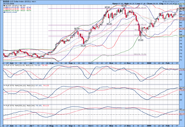The height and width of the screenshot is (127, 185).
Task: Click the $USD ticker symbol title
Action: 6,2
